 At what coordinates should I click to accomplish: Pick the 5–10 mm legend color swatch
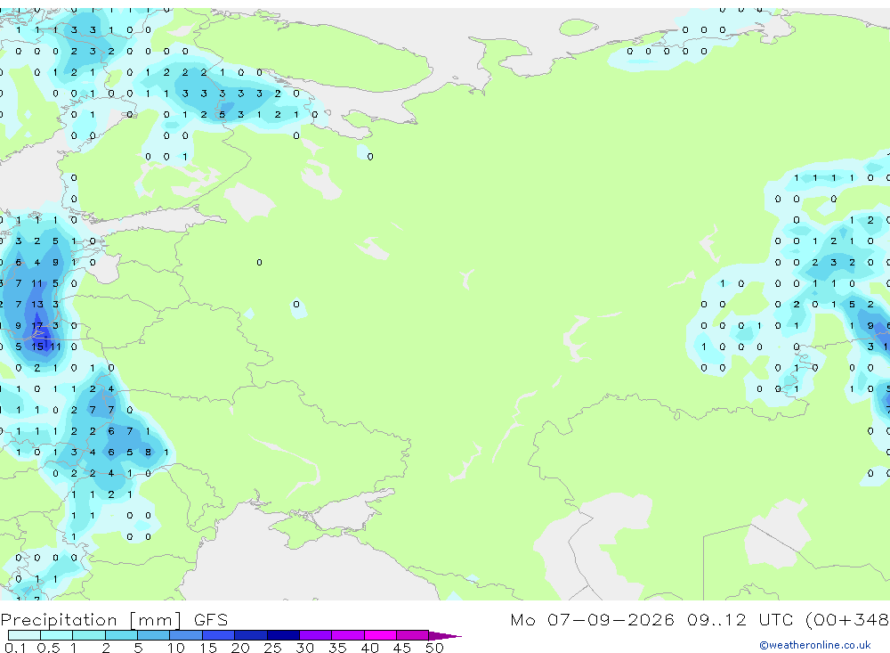tap(154, 635)
